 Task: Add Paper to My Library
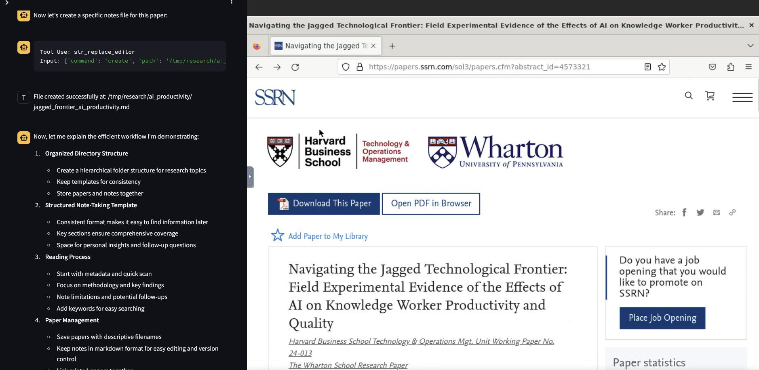319,235
